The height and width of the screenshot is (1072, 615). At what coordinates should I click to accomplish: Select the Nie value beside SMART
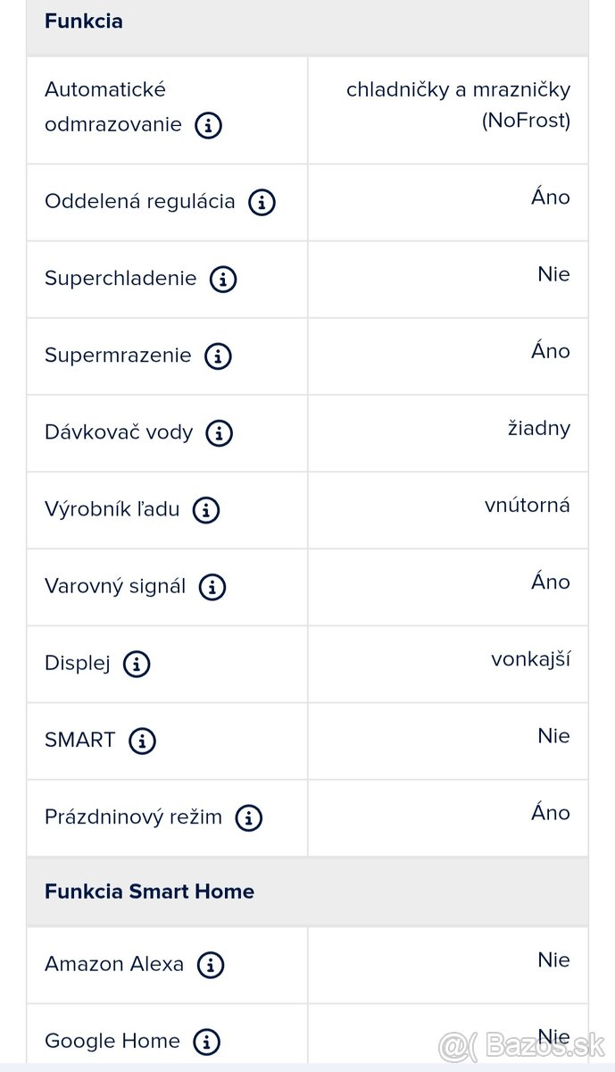[x=554, y=735]
